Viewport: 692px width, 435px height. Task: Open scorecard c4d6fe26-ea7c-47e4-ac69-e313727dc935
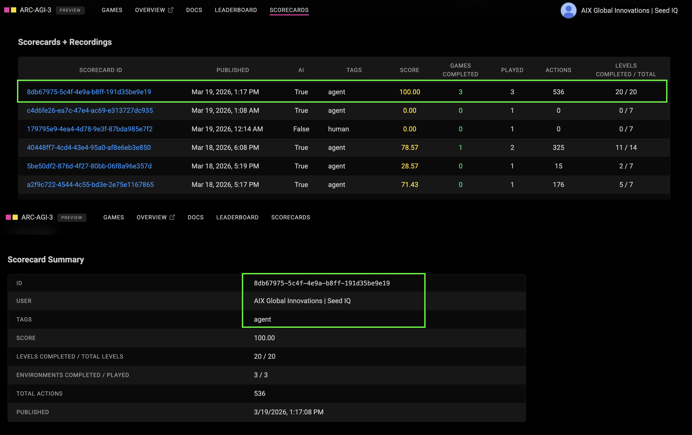90,110
